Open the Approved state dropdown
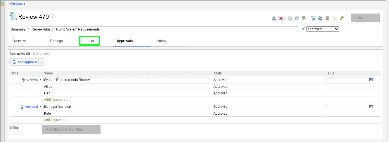 tap(323, 29)
